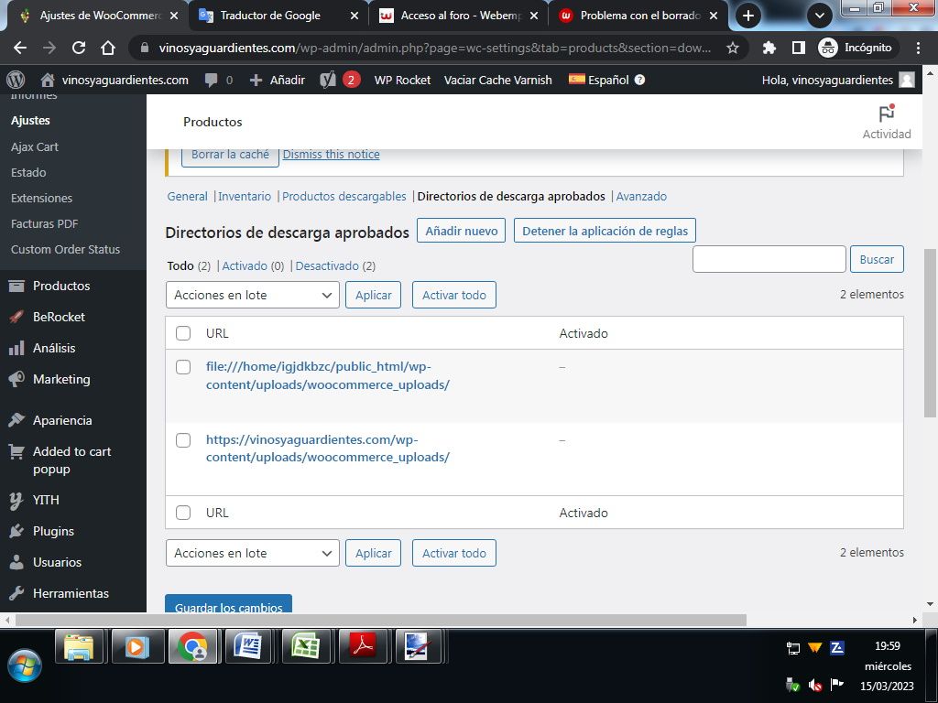Open the Yoast SEO icon in admin bar
Image resolution: width=938 pixels, height=703 pixels.
pos(328,81)
